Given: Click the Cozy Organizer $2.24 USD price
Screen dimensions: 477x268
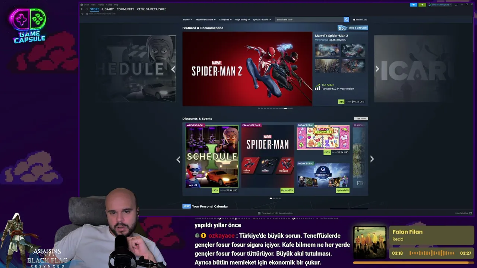Looking at the screenshot, I should pos(337,152).
